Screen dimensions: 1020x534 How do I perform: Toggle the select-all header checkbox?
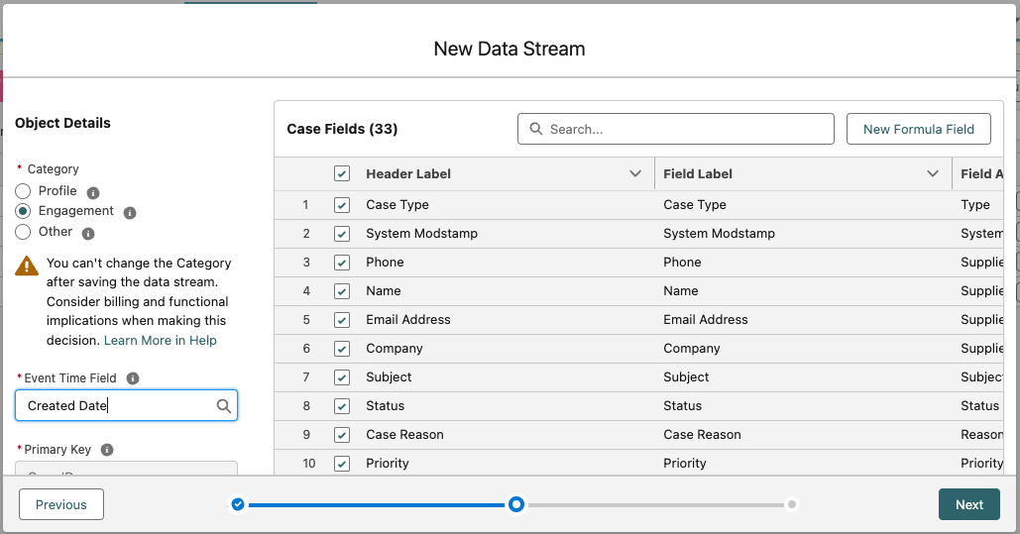[x=342, y=173]
